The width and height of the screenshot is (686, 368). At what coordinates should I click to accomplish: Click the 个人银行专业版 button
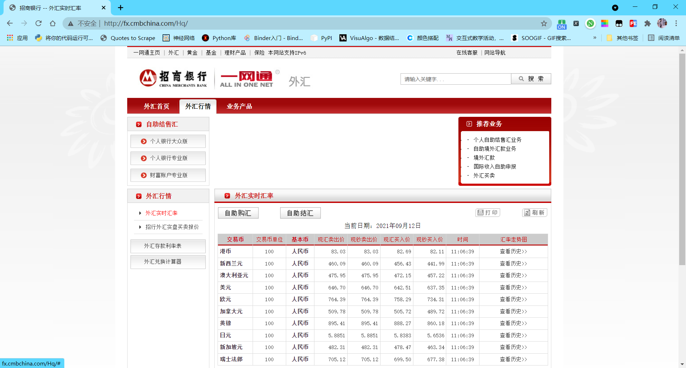(168, 158)
